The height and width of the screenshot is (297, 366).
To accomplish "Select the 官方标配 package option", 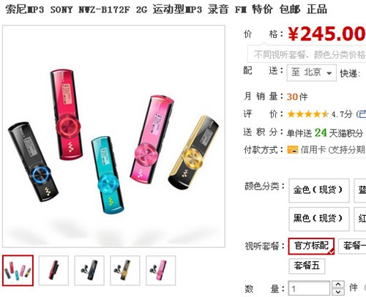I will pos(311,246).
